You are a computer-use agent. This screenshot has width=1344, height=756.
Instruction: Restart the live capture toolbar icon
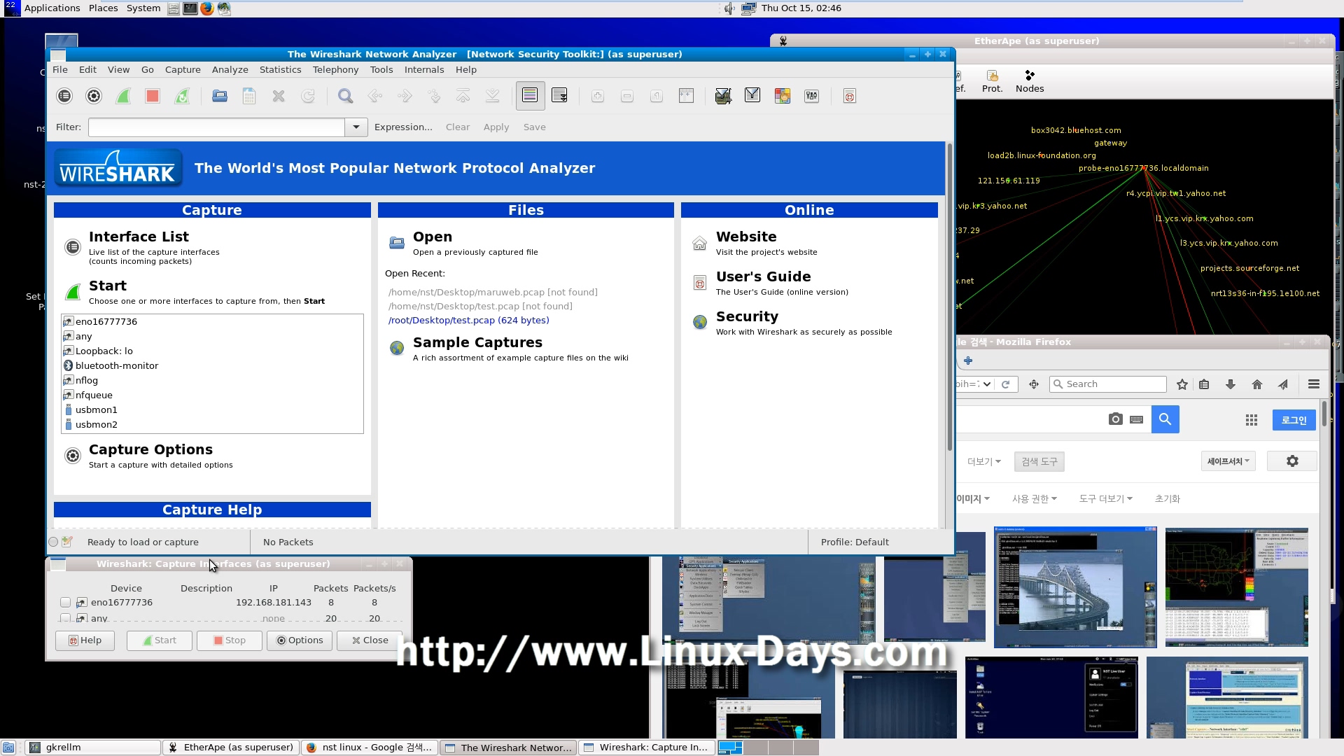tap(182, 96)
